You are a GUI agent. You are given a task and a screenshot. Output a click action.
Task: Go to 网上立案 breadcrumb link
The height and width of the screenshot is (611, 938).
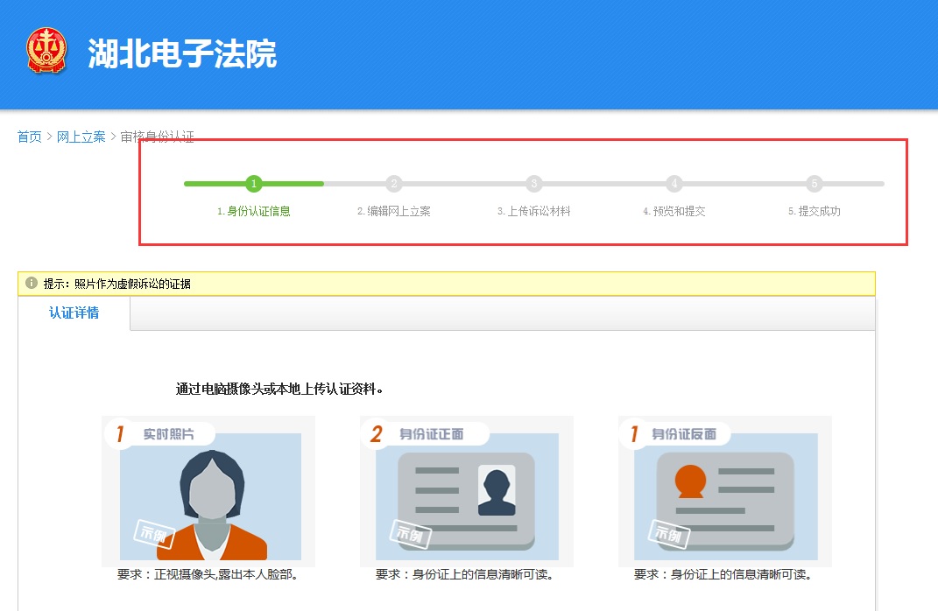(81, 137)
